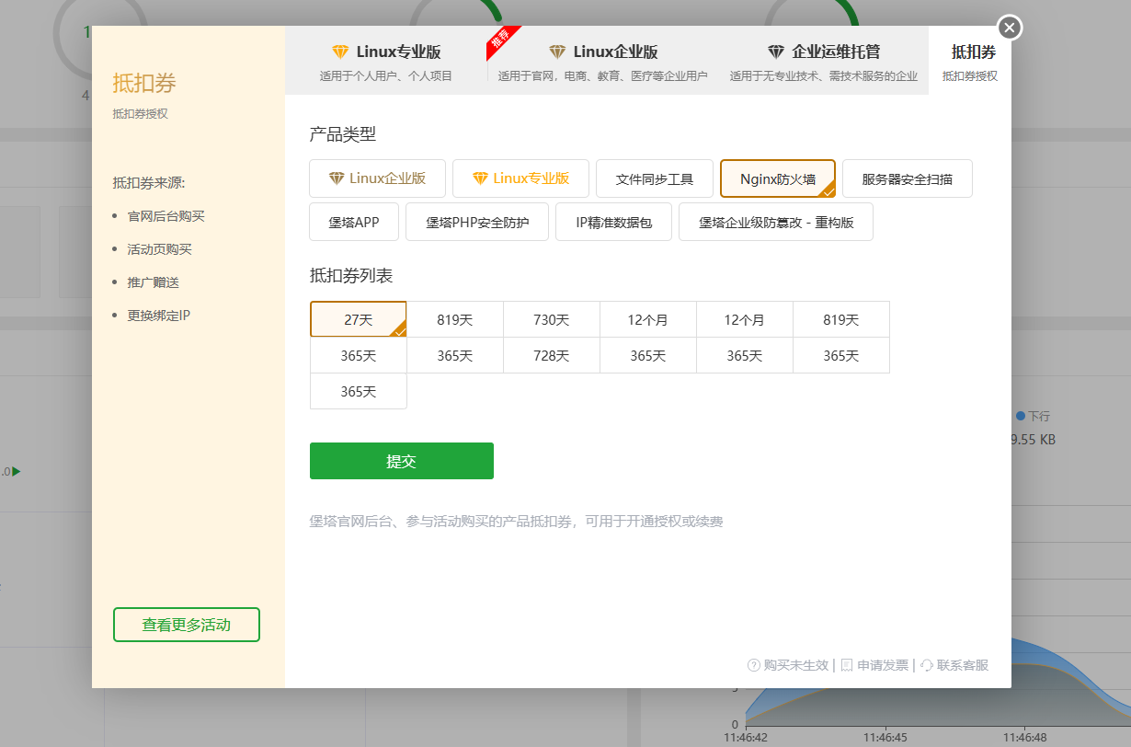Select the Nginx防火墙 product type
This screenshot has width=1131, height=747.
coord(778,178)
